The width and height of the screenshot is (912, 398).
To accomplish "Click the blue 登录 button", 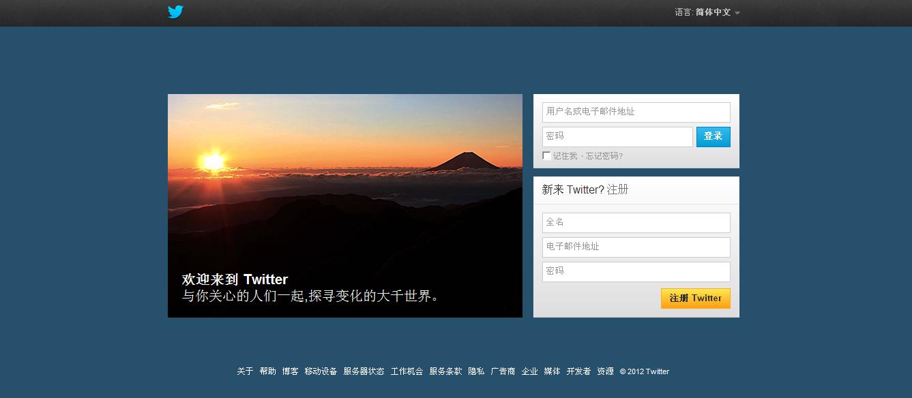I will [x=714, y=136].
